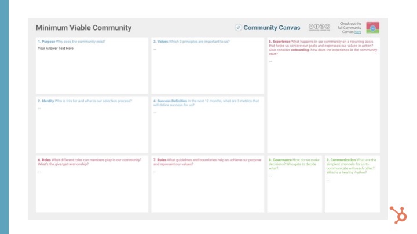Click the "Your Answer Text Here" placeholder

[56, 49]
